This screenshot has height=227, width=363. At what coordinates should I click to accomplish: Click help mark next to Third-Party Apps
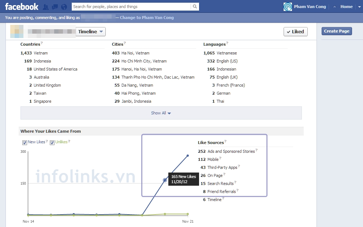pos(239,166)
